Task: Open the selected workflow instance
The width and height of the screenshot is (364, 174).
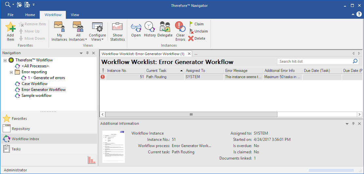Action: 136,29
